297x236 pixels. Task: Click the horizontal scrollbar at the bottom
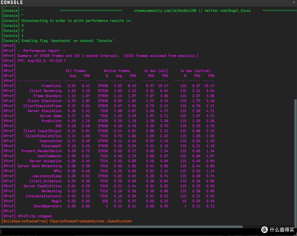[x=121, y=227]
